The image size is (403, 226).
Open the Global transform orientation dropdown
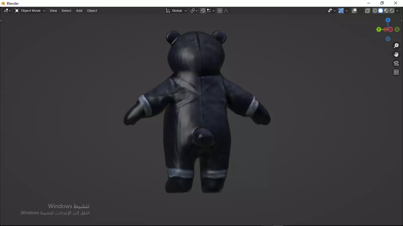pos(176,11)
